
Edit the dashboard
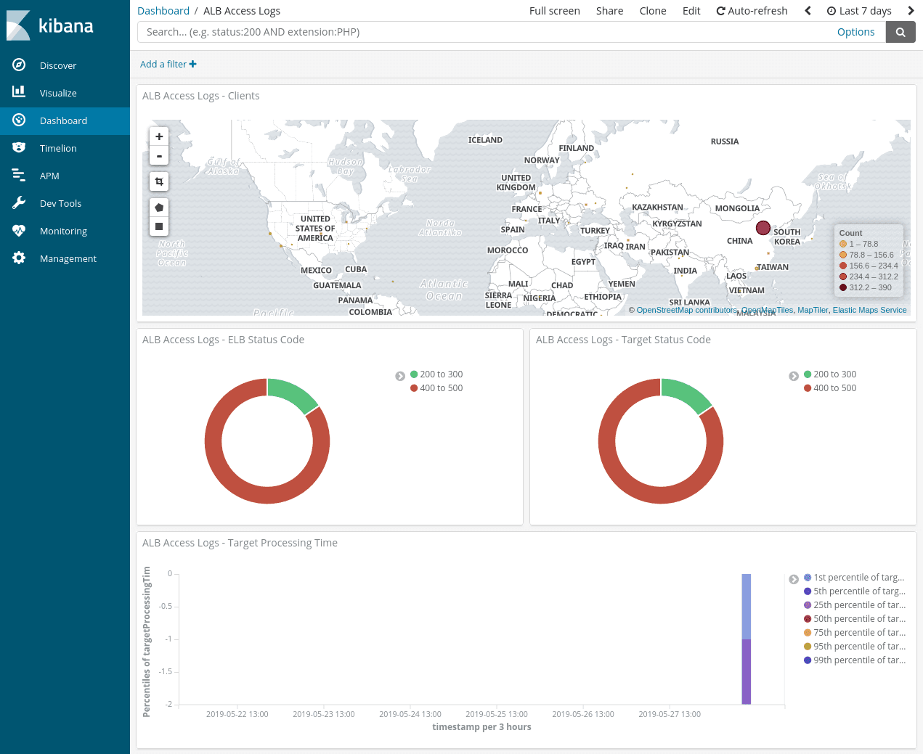click(691, 11)
